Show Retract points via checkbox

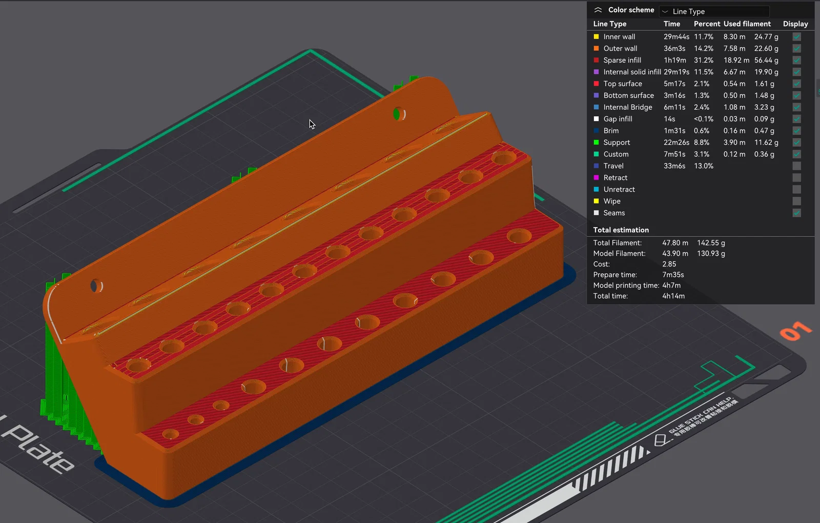click(x=796, y=178)
